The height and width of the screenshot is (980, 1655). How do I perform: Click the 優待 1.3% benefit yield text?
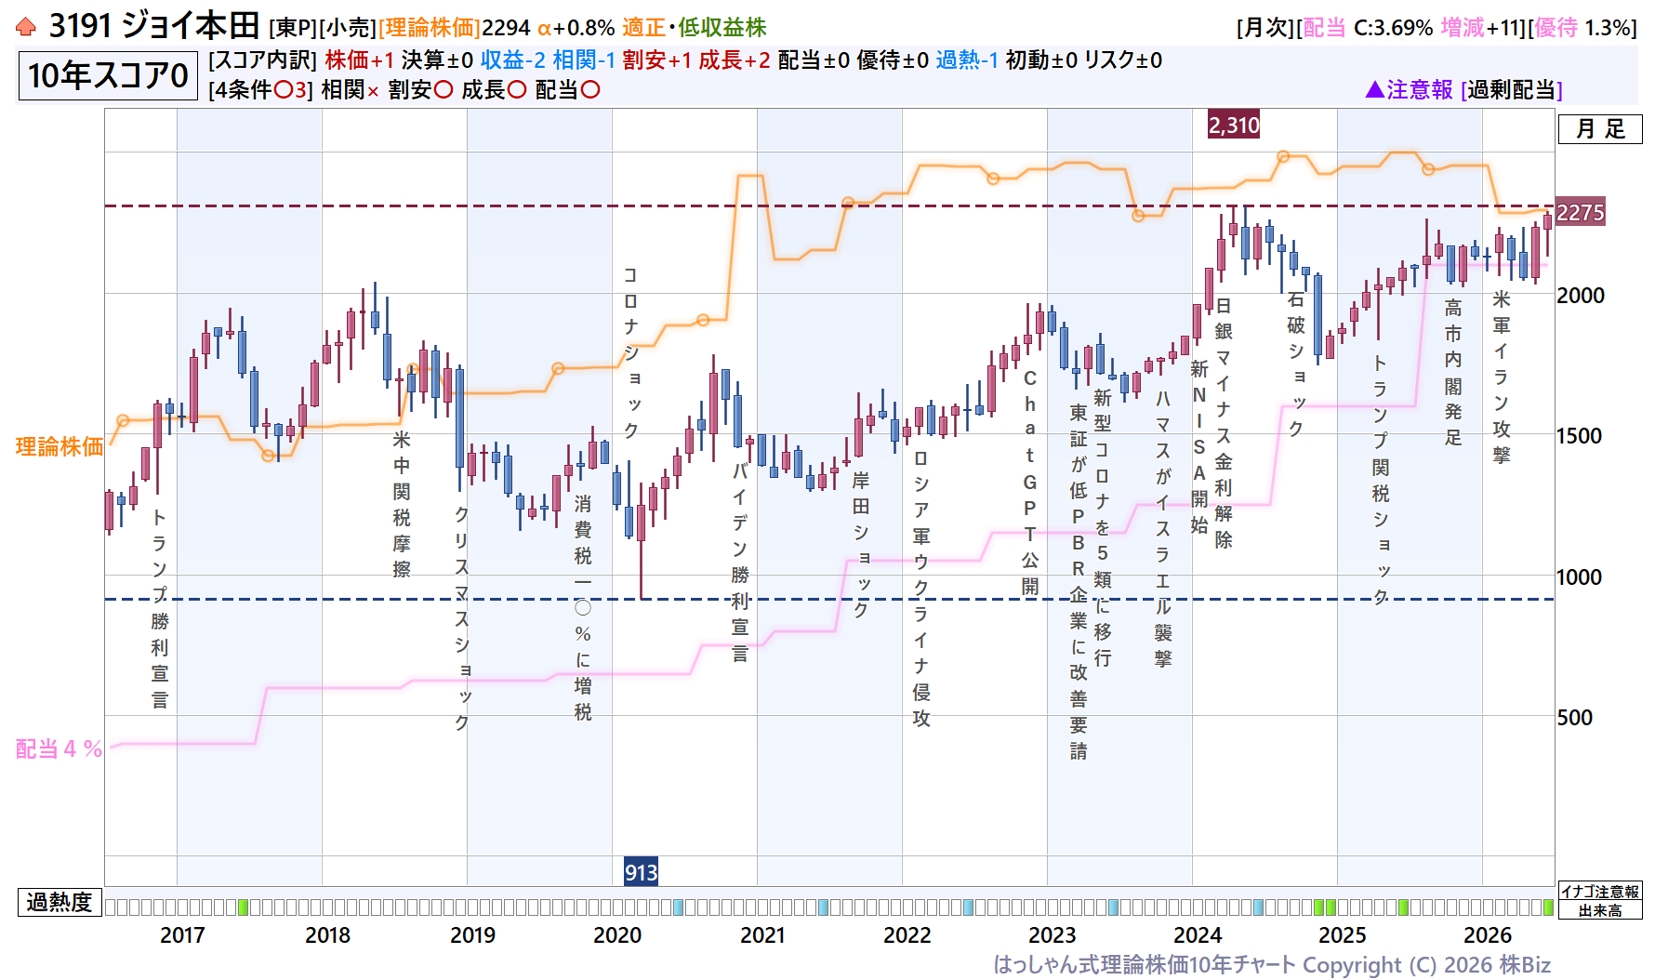pyautogui.click(x=1583, y=28)
